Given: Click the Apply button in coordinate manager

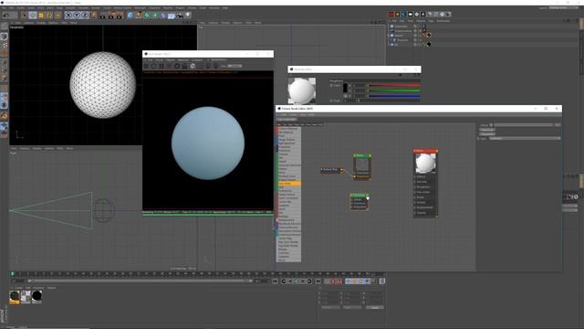Looking at the screenshot, I should (x=375, y=307).
